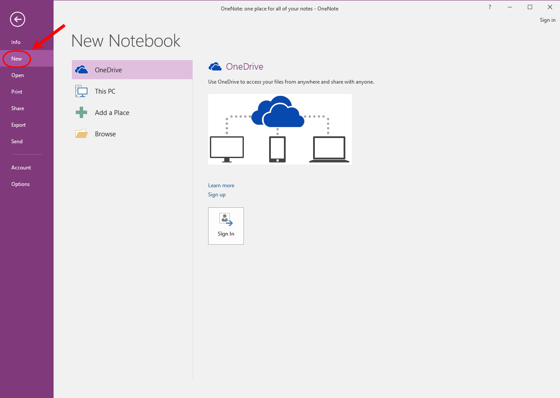Viewport: 560px width, 398px height.
Task: Click the This PC computer icon
Action: 81,91
